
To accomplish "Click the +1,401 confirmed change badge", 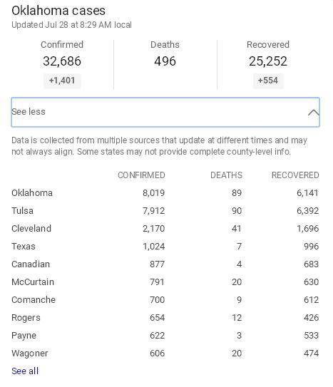I will click(x=62, y=81).
